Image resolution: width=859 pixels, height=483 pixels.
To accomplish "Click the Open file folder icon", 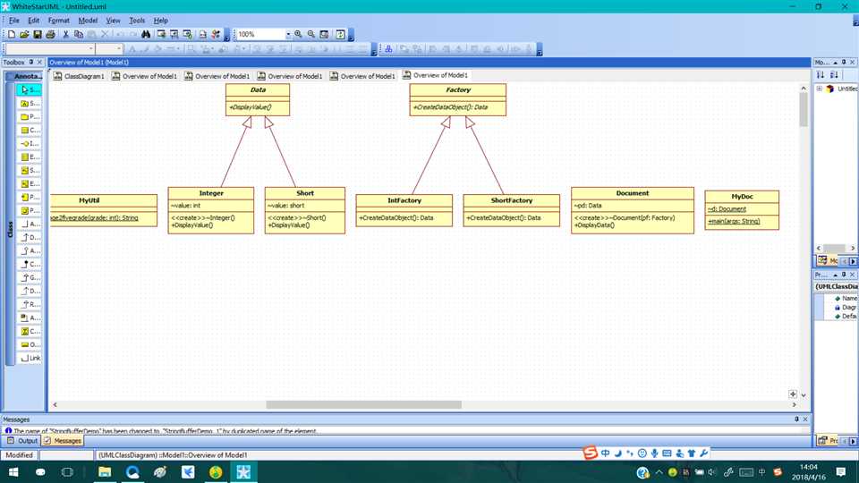I will 24,35.
